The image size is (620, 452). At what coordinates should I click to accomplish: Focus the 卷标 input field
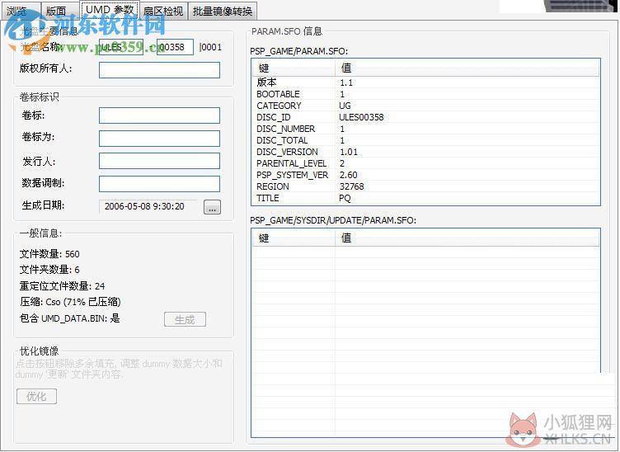[x=159, y=115]
